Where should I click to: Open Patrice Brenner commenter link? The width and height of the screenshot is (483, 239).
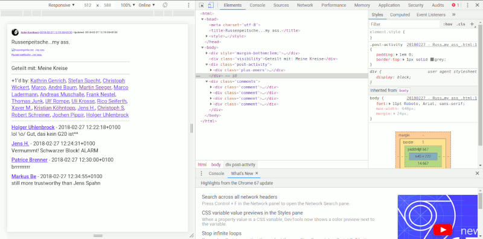point(30,160)
